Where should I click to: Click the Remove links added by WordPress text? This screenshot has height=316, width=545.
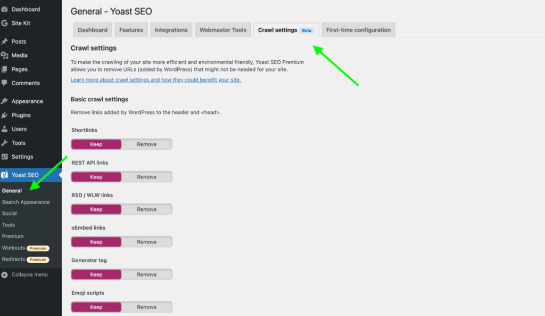coord(146,112)
